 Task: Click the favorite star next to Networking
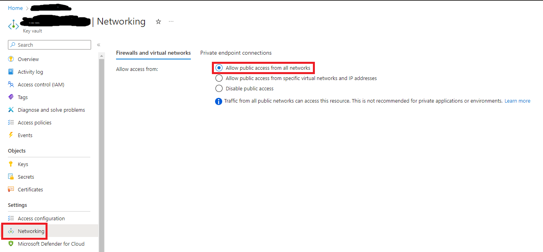pyautogui.click(x=158, y=22)
